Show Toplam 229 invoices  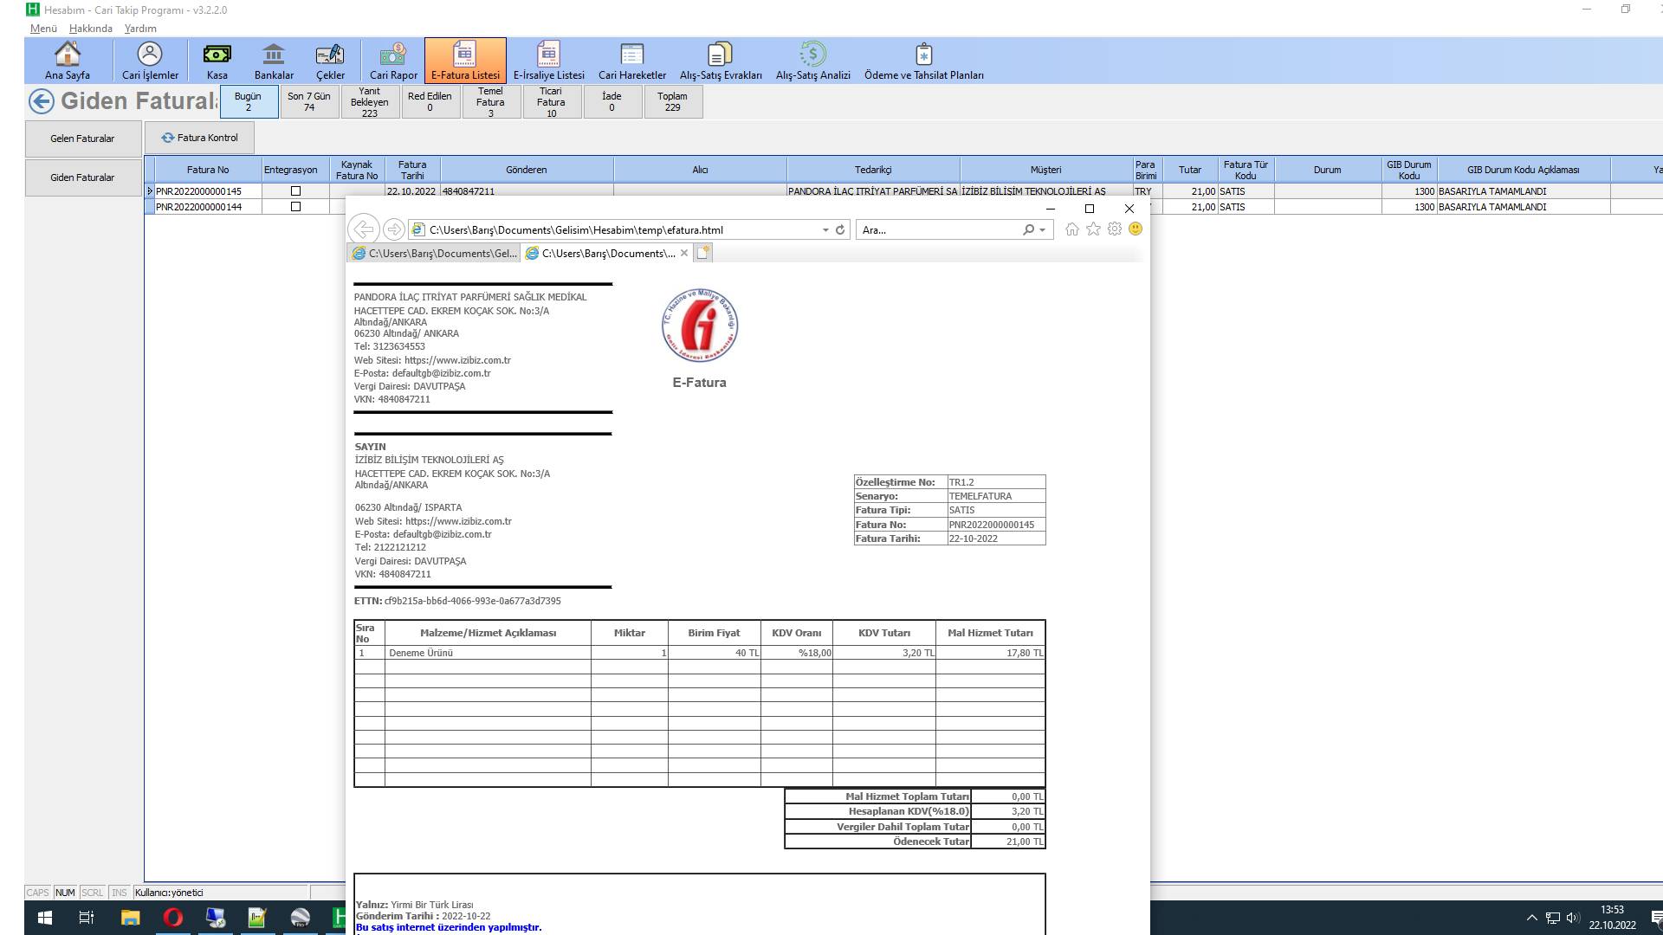(672, 102)
